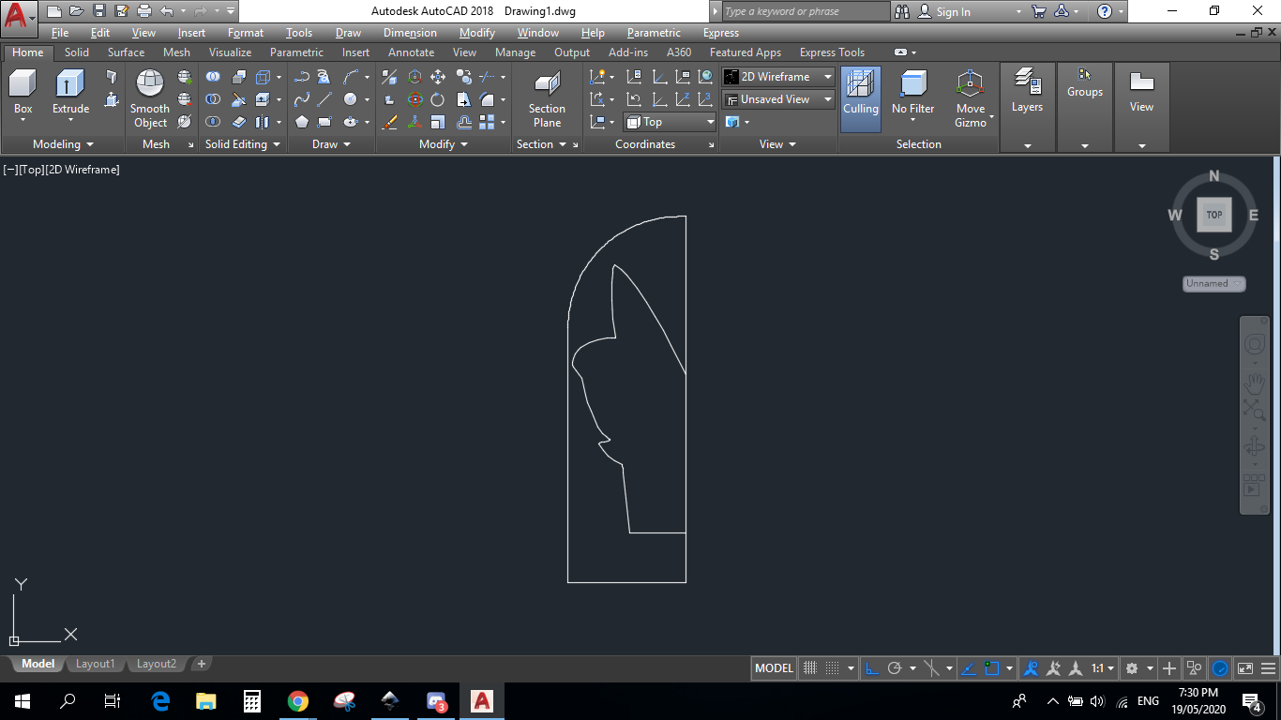Choose the Polygon draw tool
This screenshot has width=1281, height=720.
[x=302, y=122]
